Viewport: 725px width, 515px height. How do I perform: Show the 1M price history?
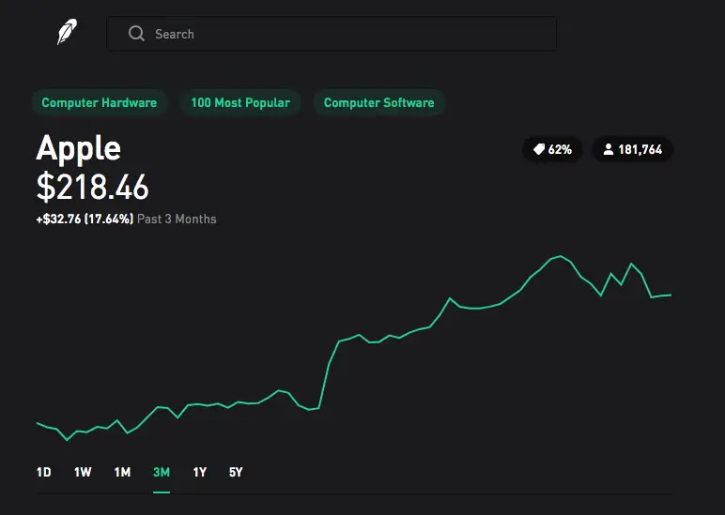coord(122,472)
